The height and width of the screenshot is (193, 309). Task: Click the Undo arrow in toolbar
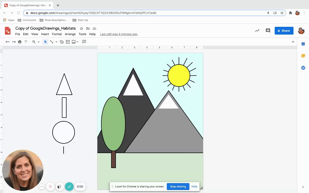click(x=8, y=42)
